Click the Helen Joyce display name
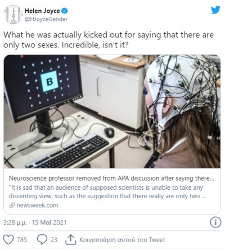 pos(42,11)
